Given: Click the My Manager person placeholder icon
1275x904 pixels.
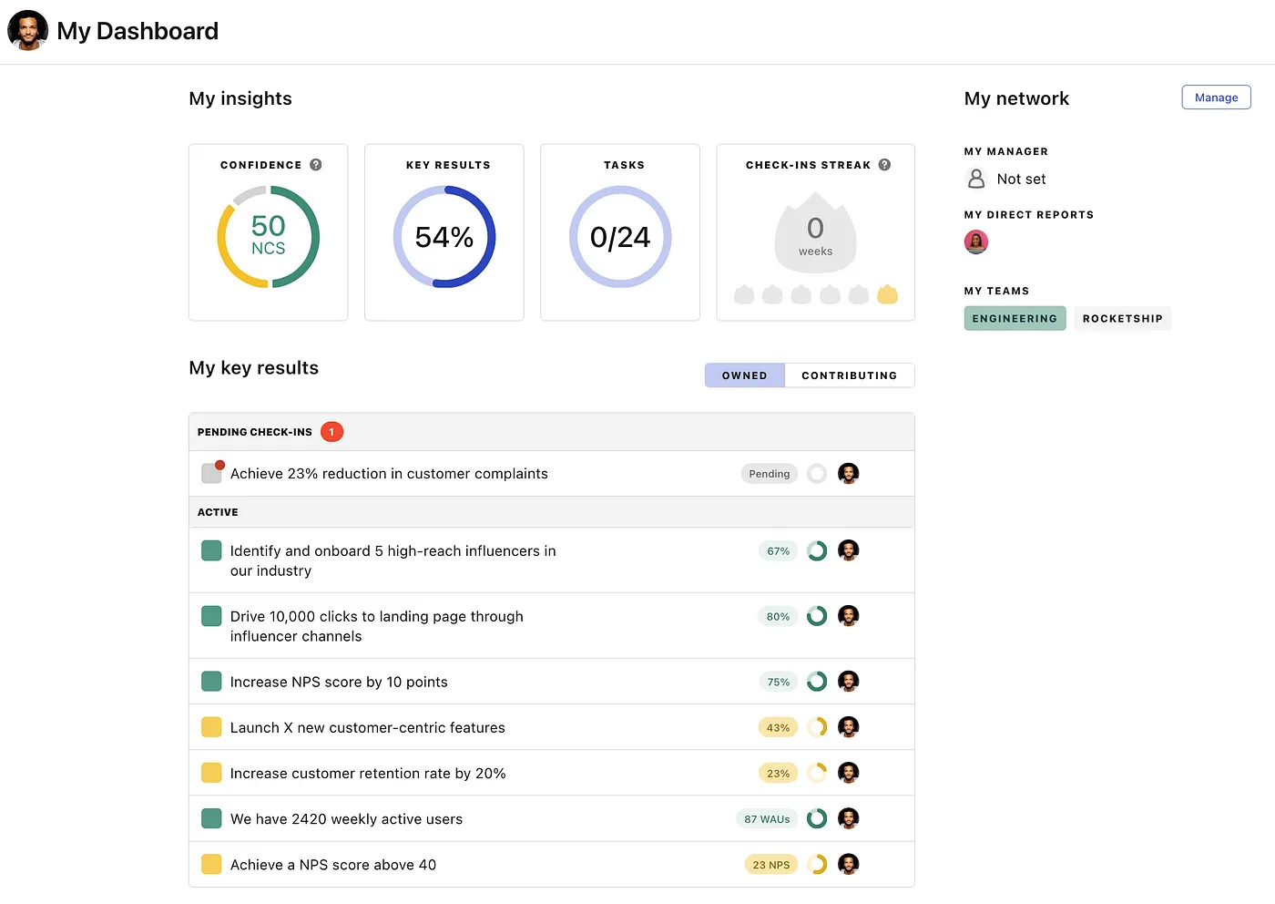Looking at the screenshot, I should 976,179.
